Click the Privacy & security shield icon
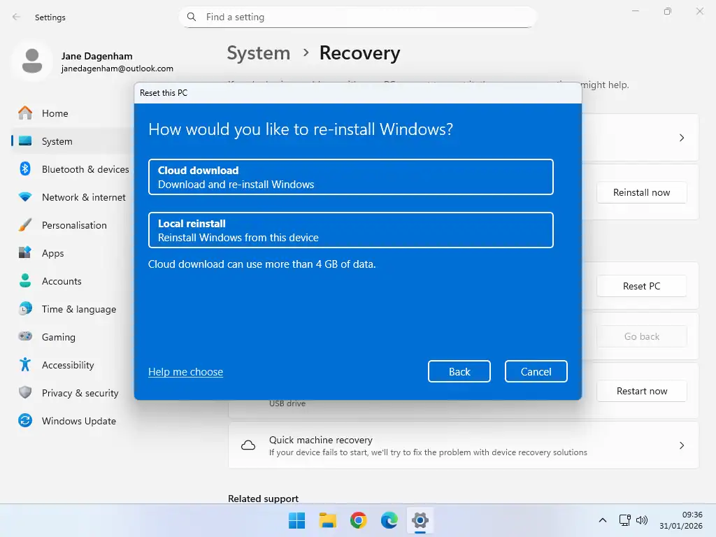Image resolution: width=716 pixels, height=537 pixels. [x=24, y=393]
